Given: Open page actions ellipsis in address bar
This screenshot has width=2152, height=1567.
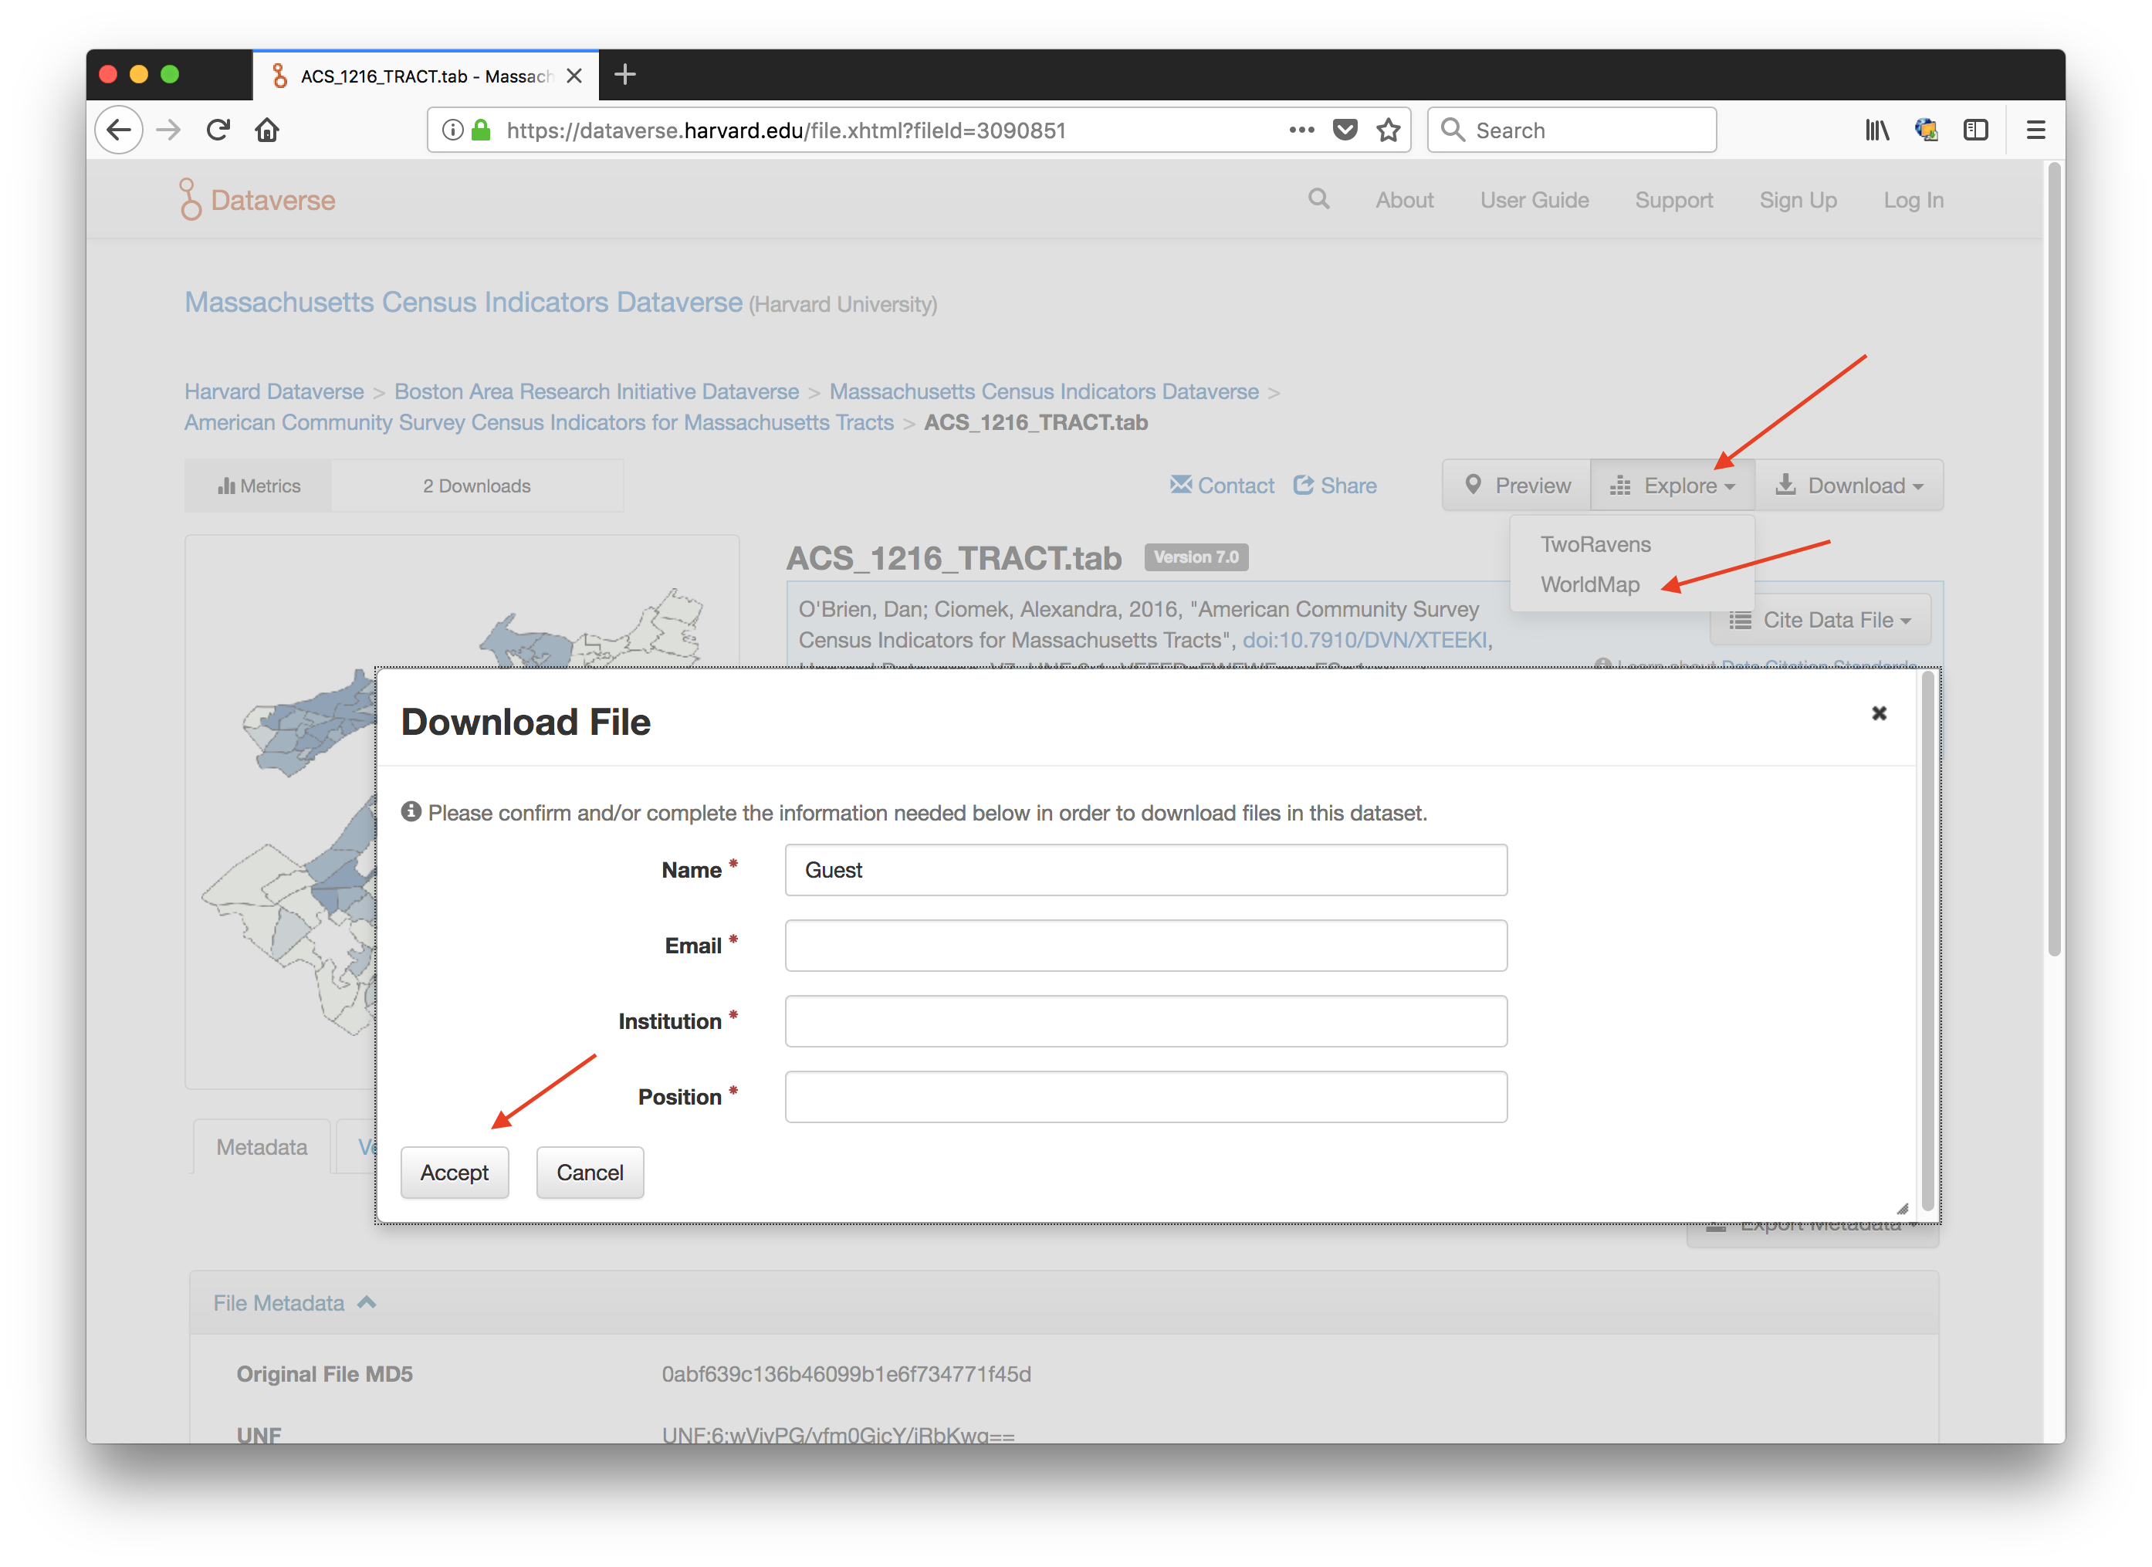Looking at the screenshot, I should point(1302,130).
